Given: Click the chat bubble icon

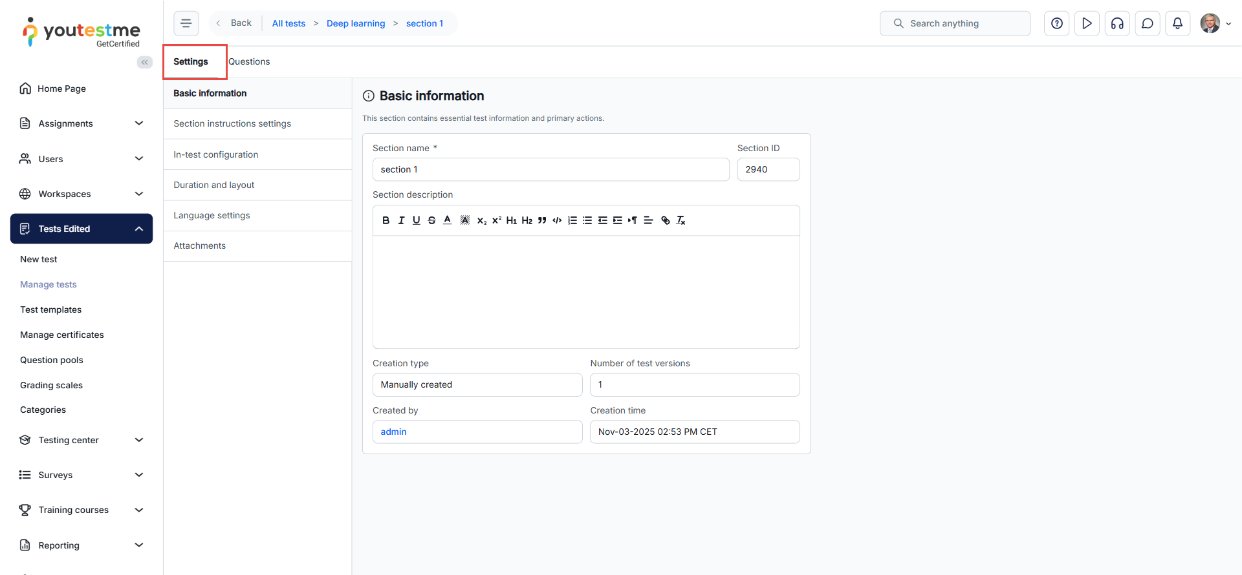Looking at the screenshot, I should [1147, 23].
